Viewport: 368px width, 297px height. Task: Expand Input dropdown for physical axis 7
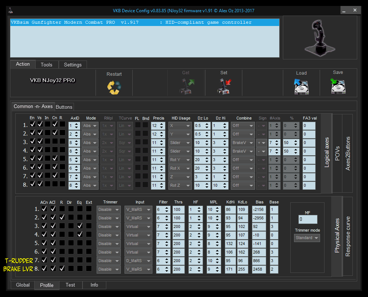click(x=138, y=261)
